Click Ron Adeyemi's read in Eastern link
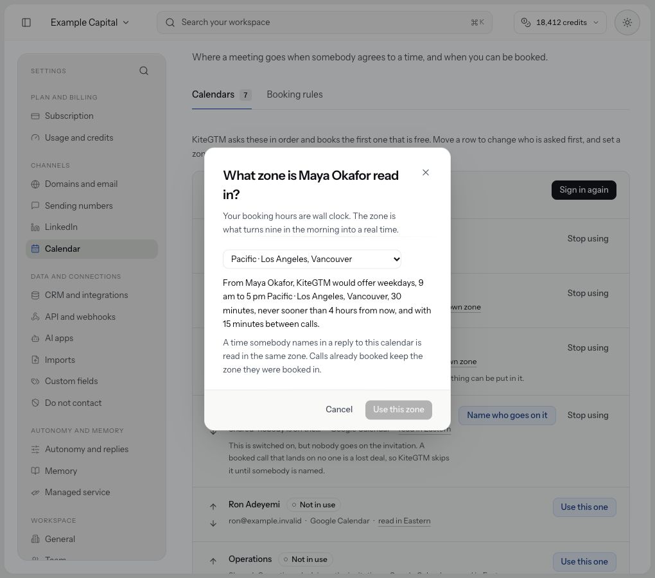 405,521
